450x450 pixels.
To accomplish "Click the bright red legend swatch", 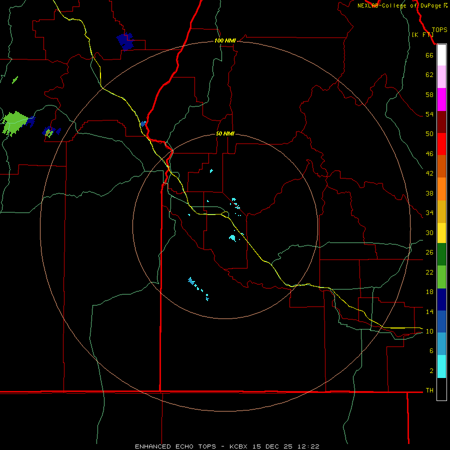I will click(441, 144).
